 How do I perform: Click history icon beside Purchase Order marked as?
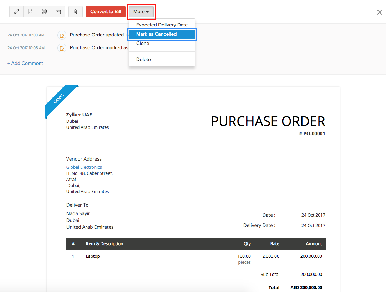click(x=62, y=48)
